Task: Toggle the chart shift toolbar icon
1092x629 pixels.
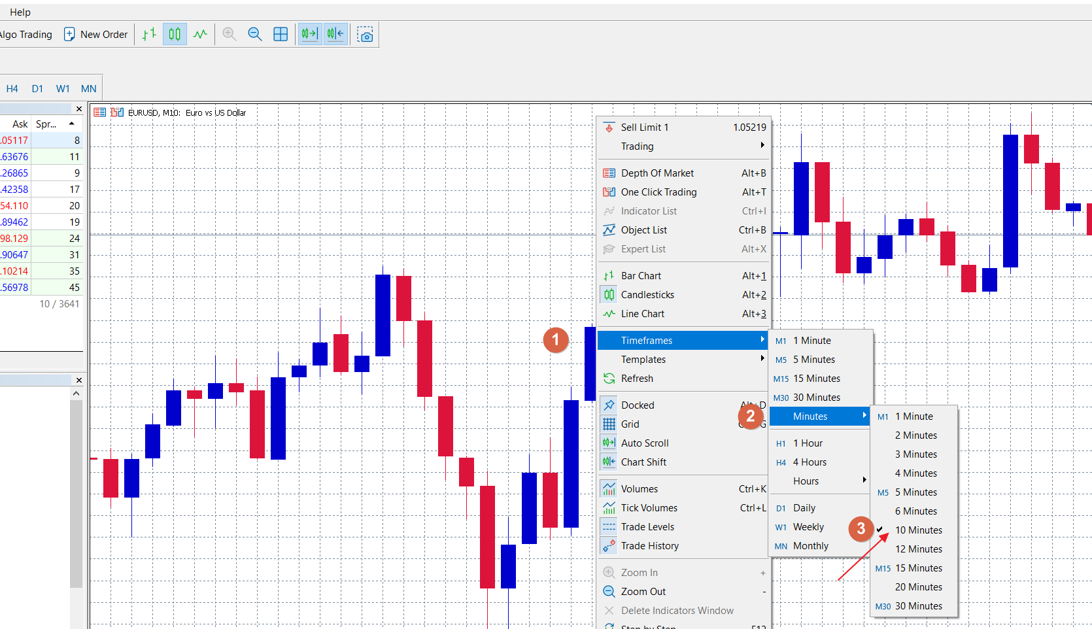Action: (x=335, y=35)
